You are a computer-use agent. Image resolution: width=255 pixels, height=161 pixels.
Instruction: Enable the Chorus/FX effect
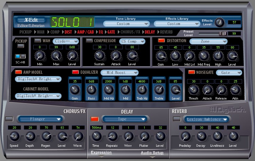tap(9, 119)
